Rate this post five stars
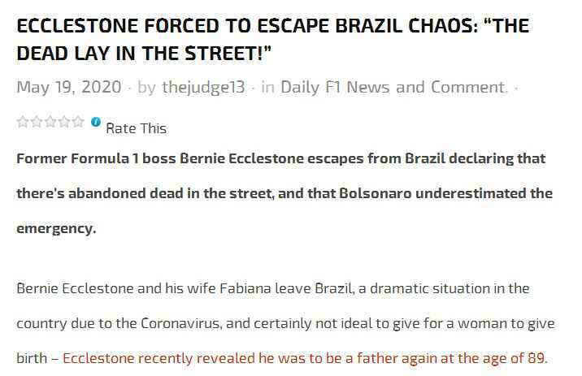The width and height of the screenshot is (582, 376). tap(78, 122)
